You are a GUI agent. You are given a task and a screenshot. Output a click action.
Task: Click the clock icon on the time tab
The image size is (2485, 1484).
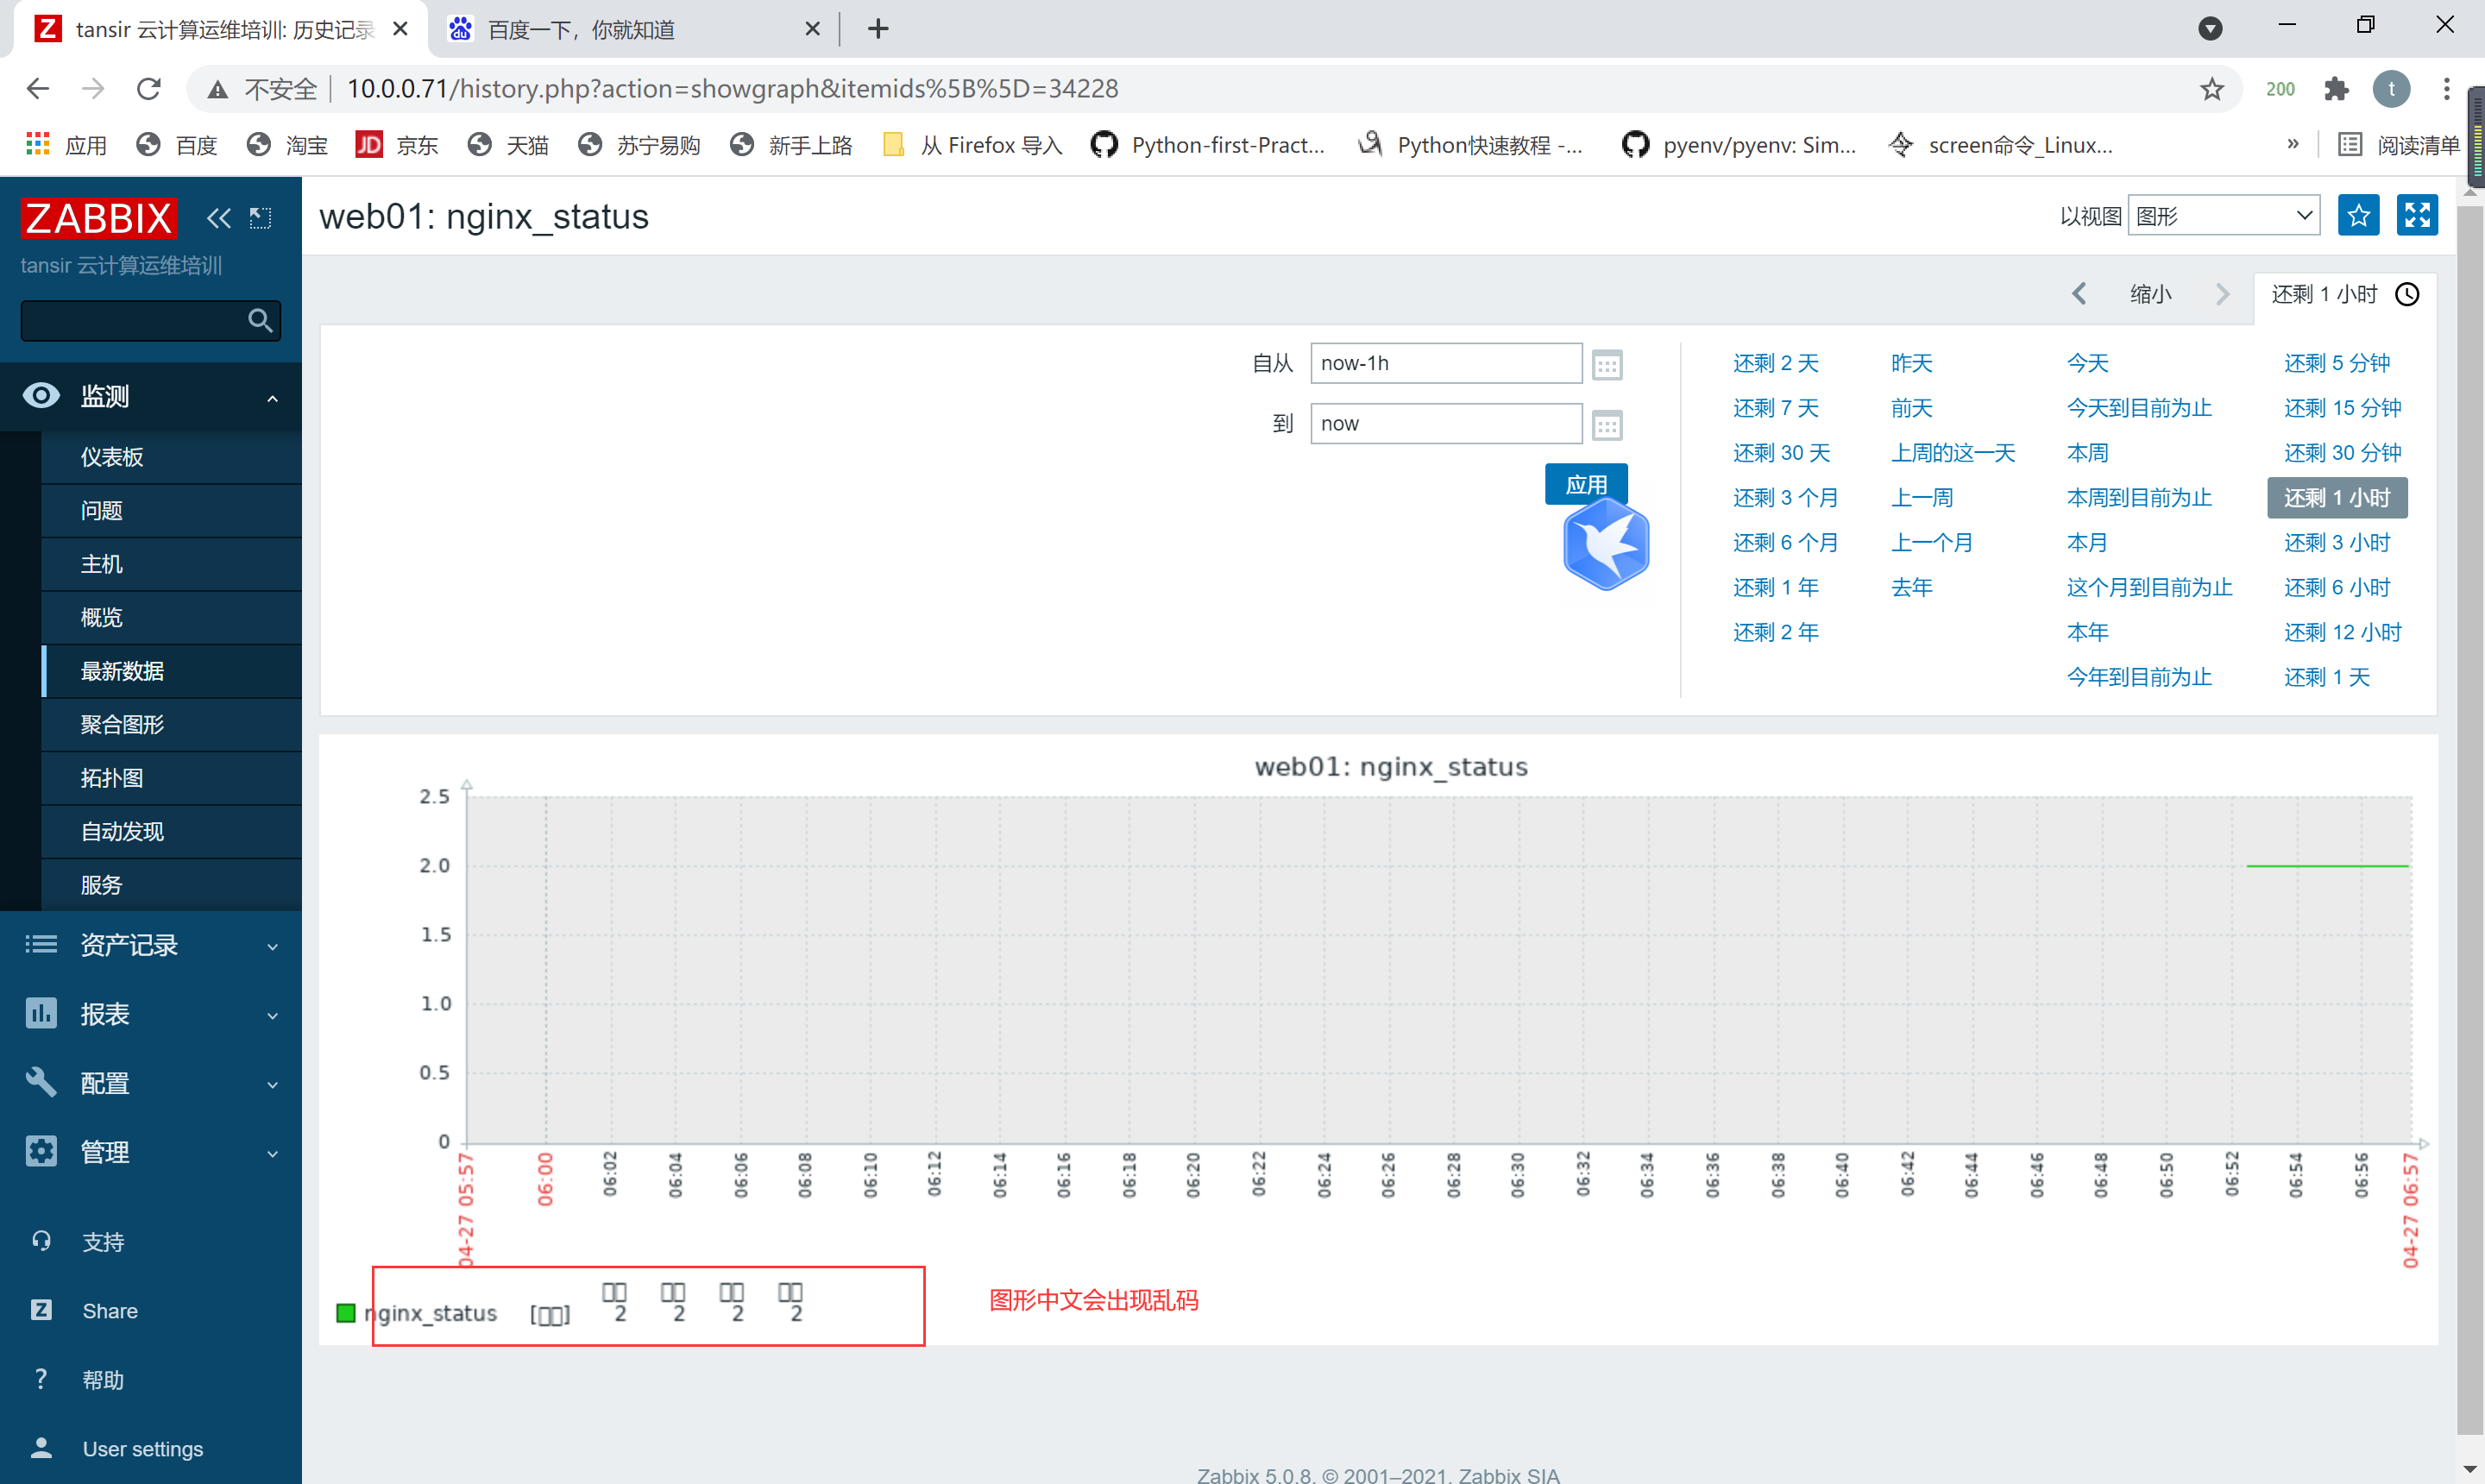(2407, 294)
